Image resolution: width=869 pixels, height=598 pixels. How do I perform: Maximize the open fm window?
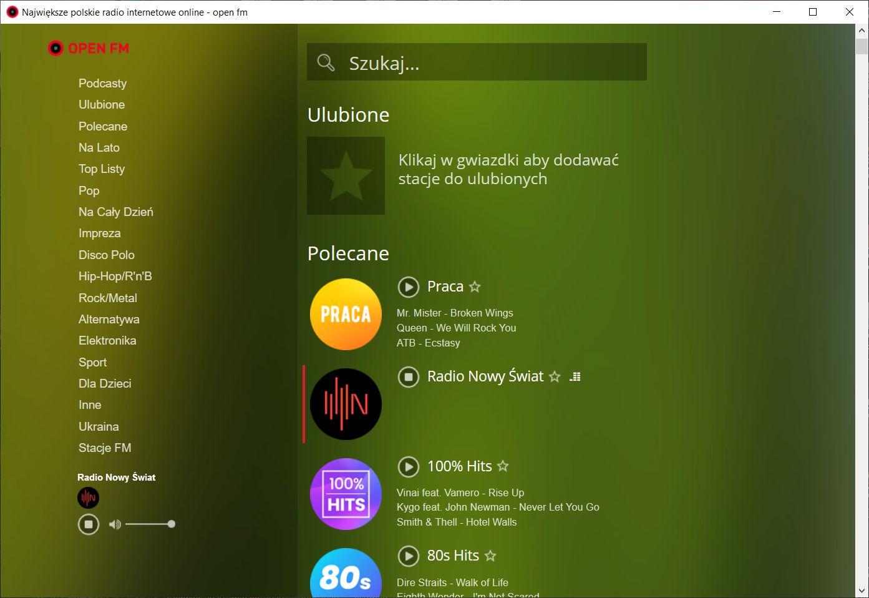pos(813,12)
